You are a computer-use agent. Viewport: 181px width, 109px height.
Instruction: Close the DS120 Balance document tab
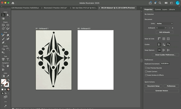[99, 8]
